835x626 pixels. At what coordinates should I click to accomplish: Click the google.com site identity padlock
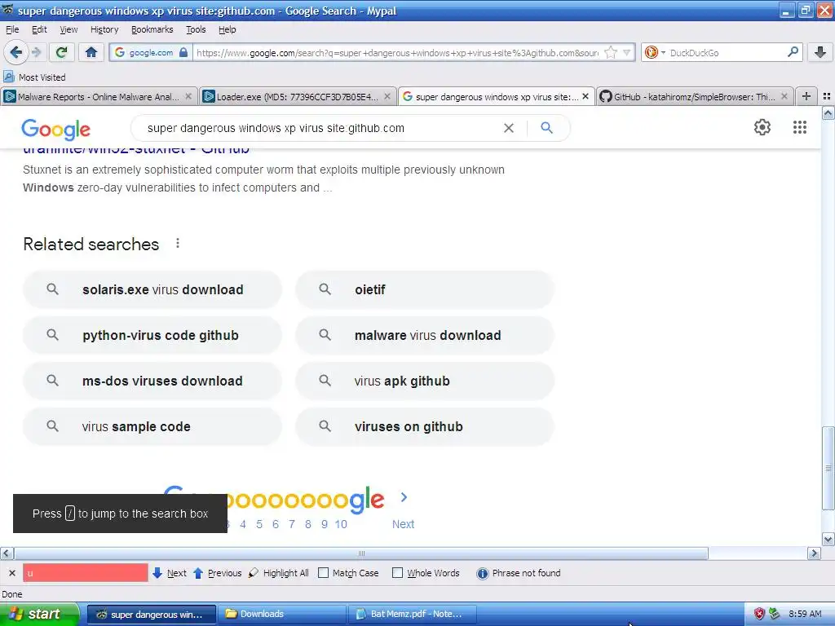(183, 52)
